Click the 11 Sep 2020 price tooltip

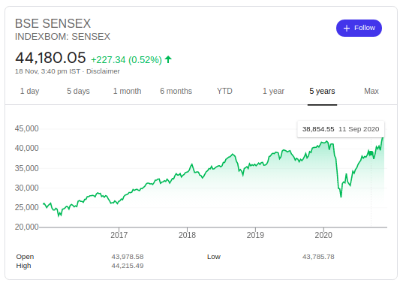[x=341, y=129]
